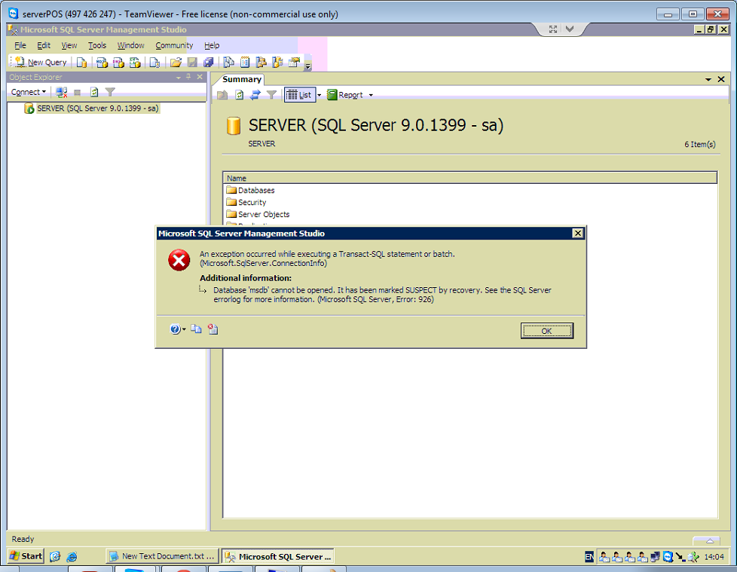Open the Community menu
737x572 pixels.
174,45
